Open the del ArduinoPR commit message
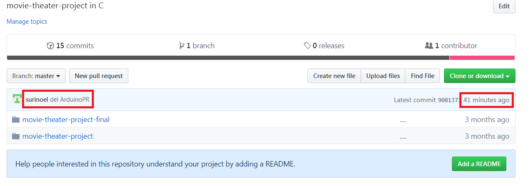Image resolution: width=530 pixels, height=186 pixels. coord(70,100)
